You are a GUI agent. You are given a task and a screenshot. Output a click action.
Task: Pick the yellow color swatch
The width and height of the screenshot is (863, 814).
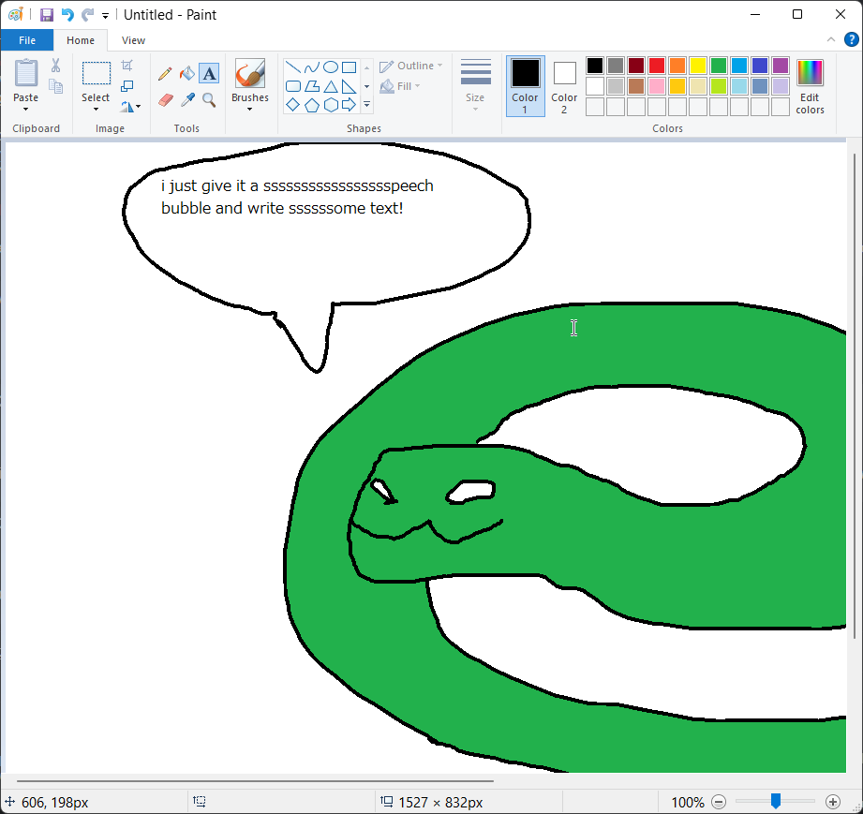698,66
